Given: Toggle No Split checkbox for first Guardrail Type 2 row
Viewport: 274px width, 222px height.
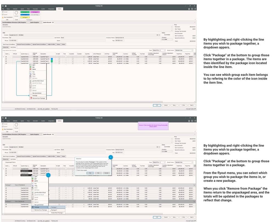Looking at the screenshot, I should (x=59, y=57).
